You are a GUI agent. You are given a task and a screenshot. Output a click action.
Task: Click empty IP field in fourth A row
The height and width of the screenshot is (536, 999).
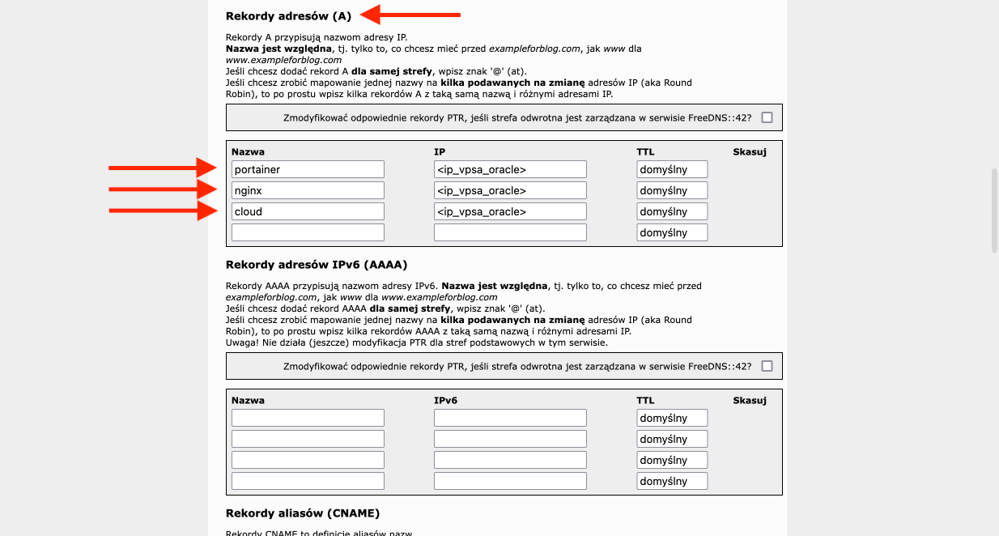tap(510, 232)
